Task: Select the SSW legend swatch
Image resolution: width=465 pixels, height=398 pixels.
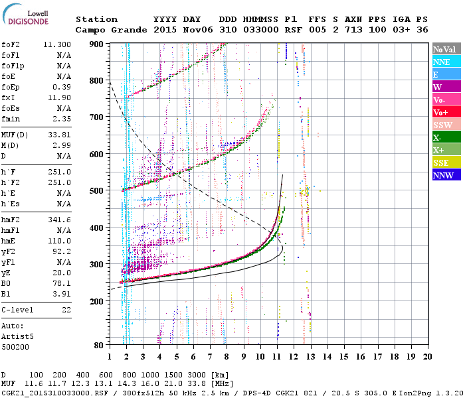Action: point(446,125)
